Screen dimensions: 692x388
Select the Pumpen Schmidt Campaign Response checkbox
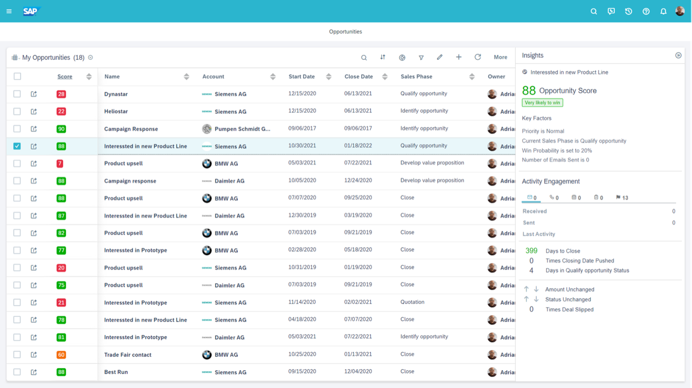tap(17, 128)
